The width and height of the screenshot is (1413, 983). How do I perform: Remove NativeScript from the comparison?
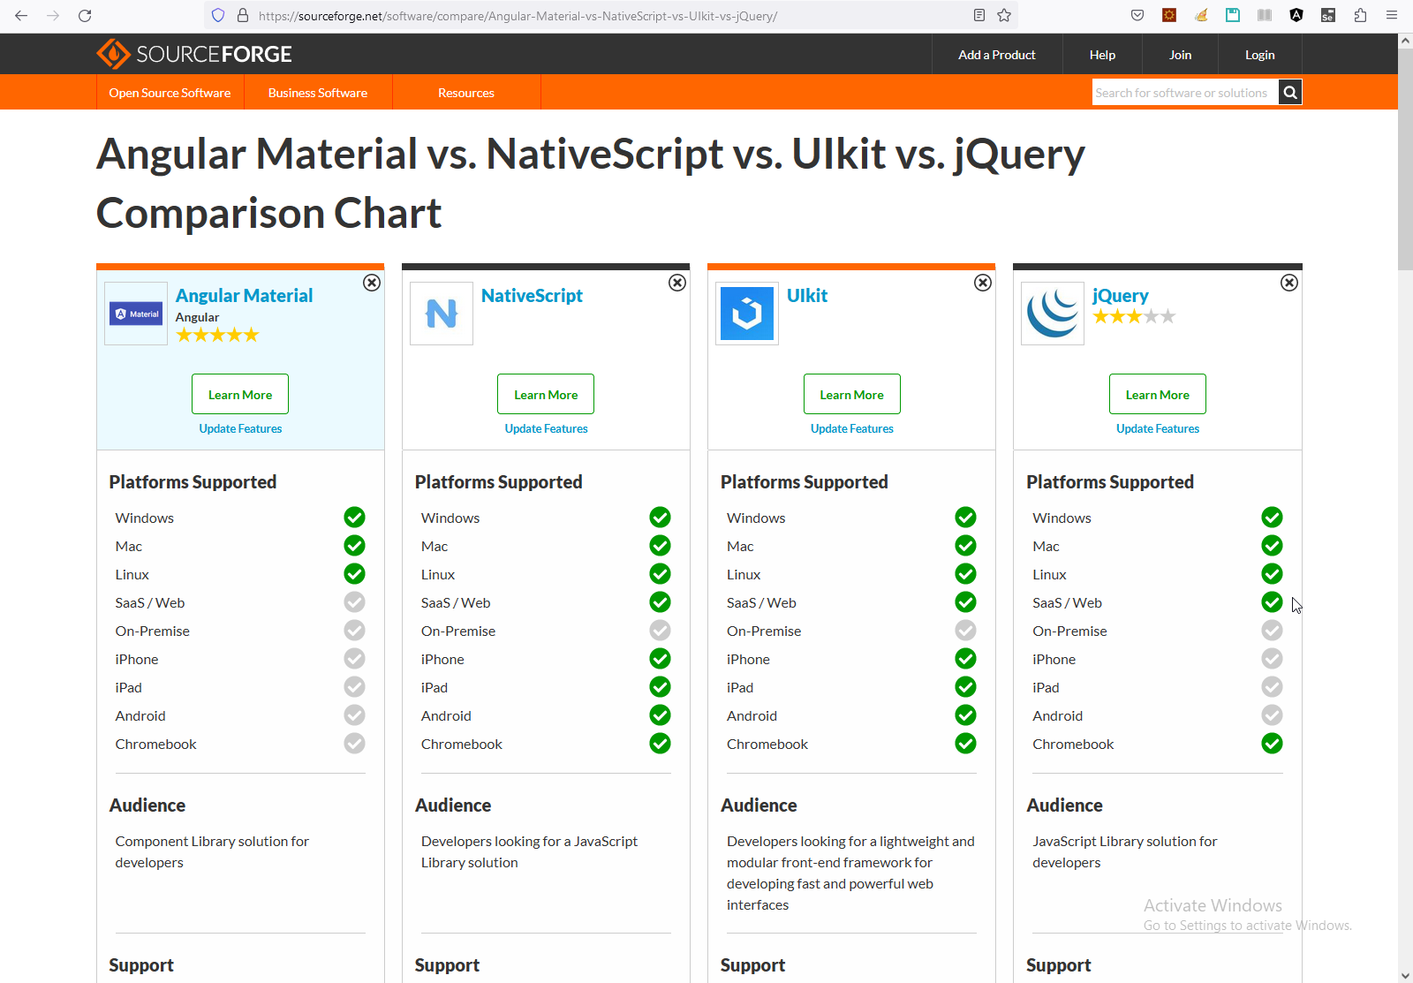(x=677, y=283)
